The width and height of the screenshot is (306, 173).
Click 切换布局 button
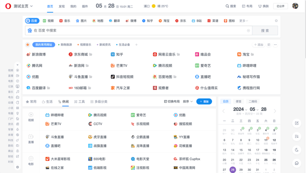pyautogui.click(x=172, y=101)
